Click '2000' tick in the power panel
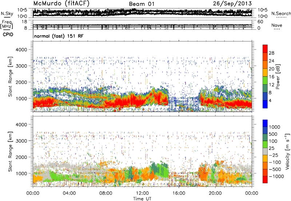291x201 pixels. (21, 82)
